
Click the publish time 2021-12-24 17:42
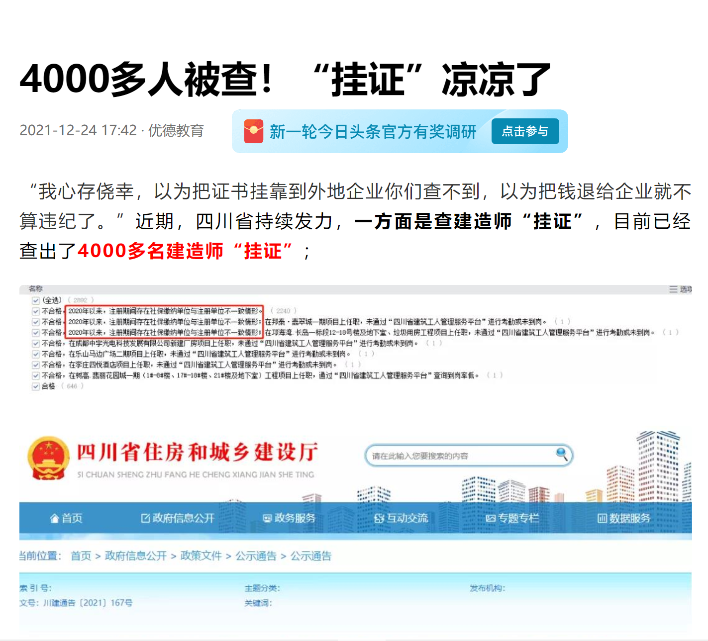(x=78, y=130)
